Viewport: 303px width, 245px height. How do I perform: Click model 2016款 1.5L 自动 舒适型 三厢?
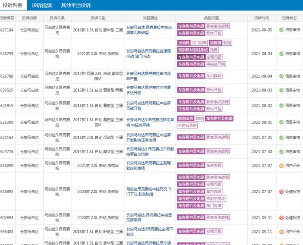tap(98, 232)
